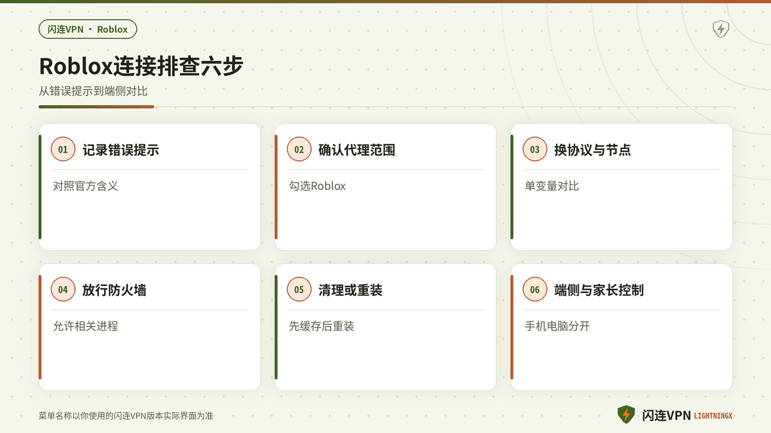Click the card title 换协议与节点
Viewport: 771px width, 433px height.
click(592, 150)
